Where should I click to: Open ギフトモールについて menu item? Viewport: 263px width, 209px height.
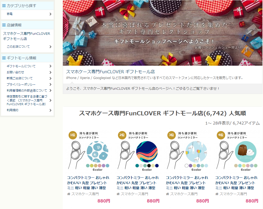(x=21, y=66)
